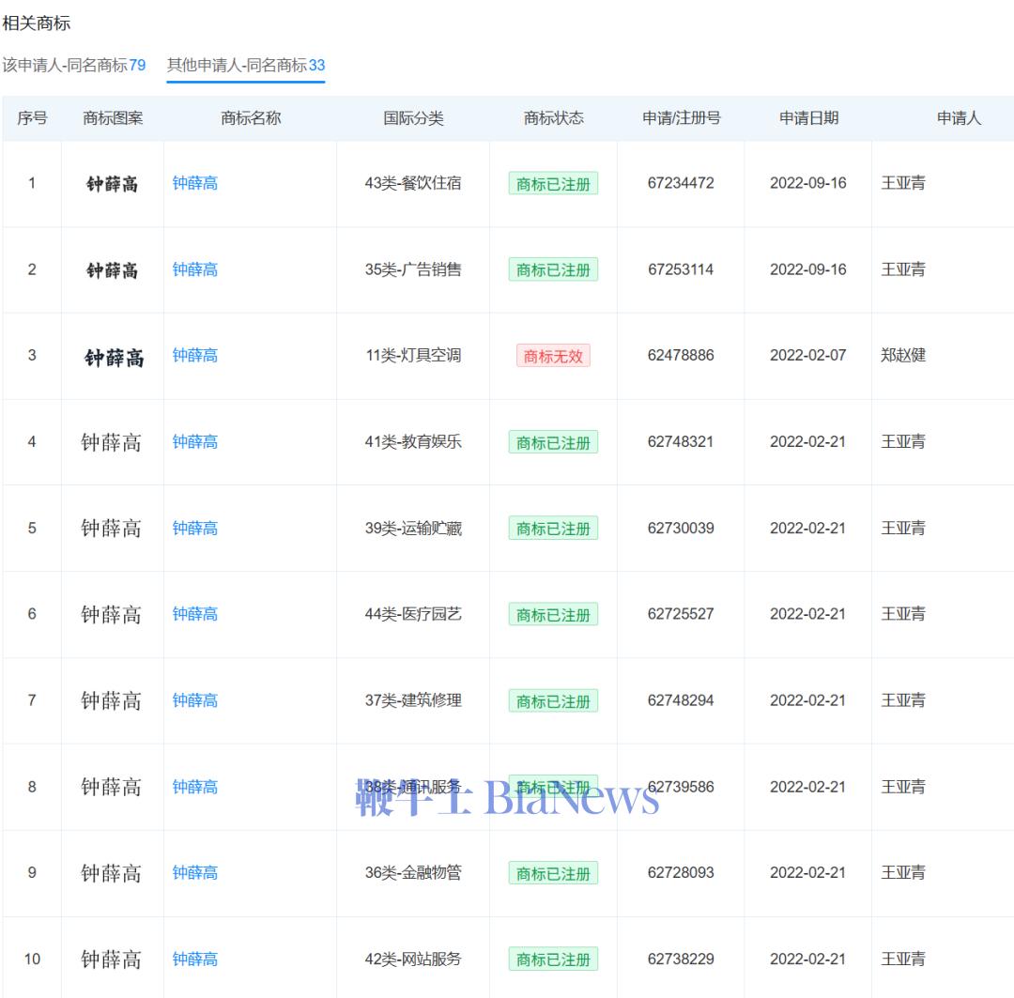Select 44类-医疗园艺 classification cell
Viewport: 1014px width, 998px height.
point(413,614)
